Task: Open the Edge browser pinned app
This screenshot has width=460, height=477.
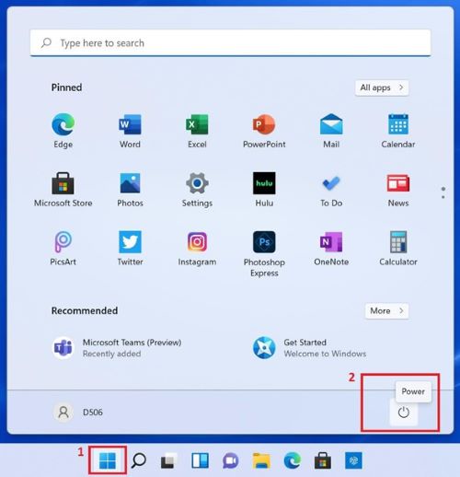Action: coord(63,131)
